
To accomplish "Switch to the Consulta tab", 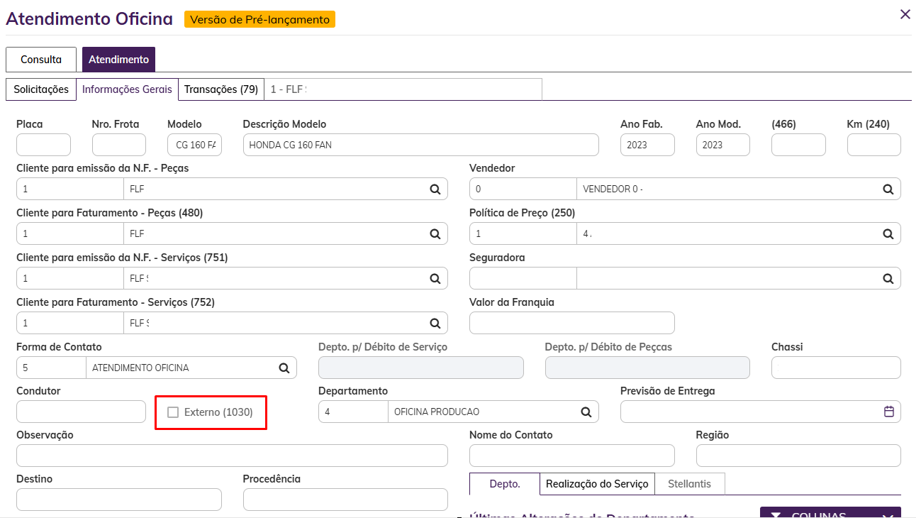I will tap(40, 60).
